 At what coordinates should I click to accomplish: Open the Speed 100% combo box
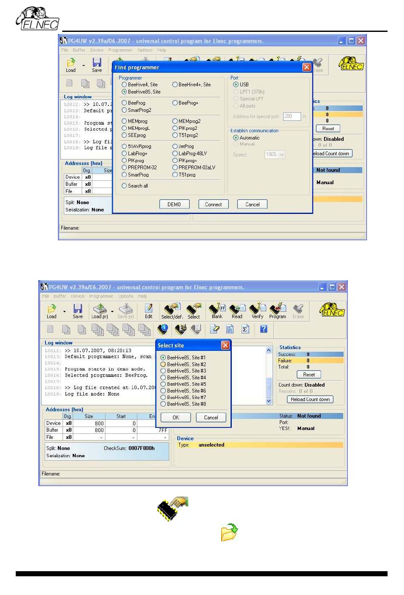[275, 154]
